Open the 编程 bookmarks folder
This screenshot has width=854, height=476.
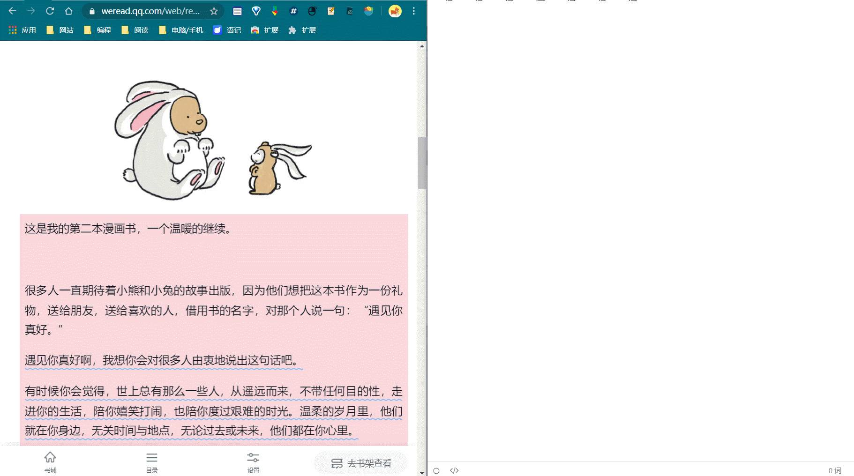coord(97,30)
